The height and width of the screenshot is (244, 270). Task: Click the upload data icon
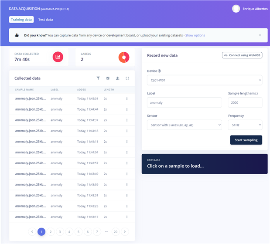tap(117, 78)
